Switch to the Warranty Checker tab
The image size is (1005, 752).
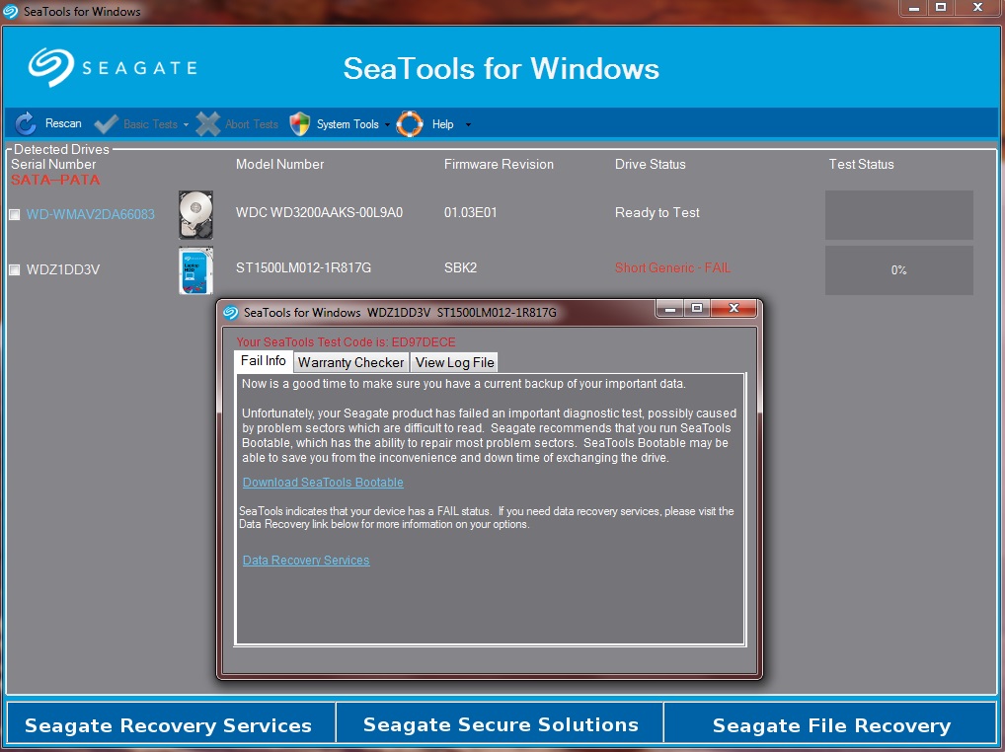351,362
